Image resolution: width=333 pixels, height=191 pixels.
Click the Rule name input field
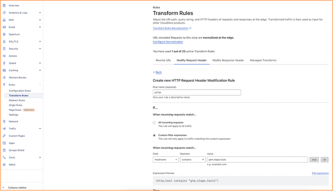pyautogui.click(x=197, y=93)
